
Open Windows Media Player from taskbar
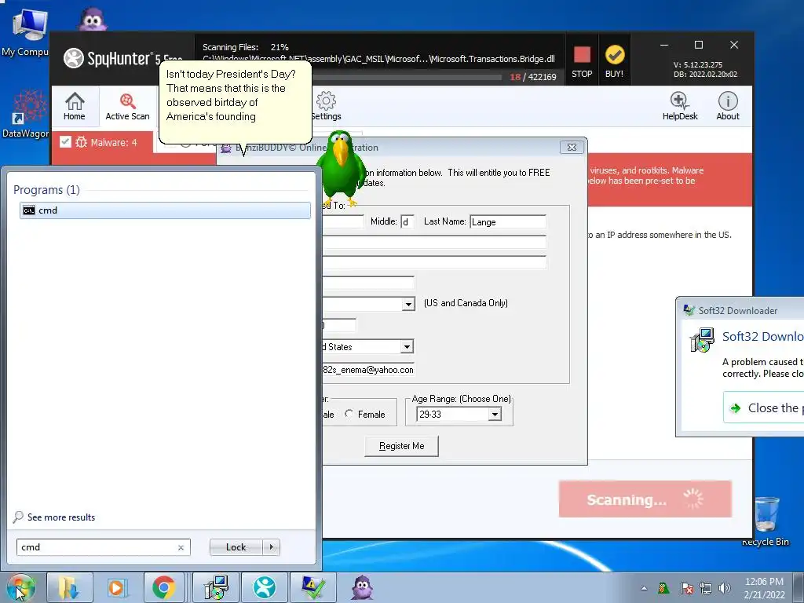(x=117, y=587)
